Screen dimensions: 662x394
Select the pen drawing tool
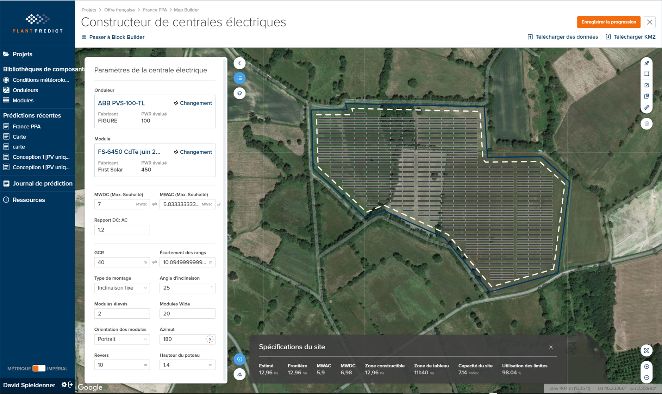pyautogui.click(x=647, y=63)
